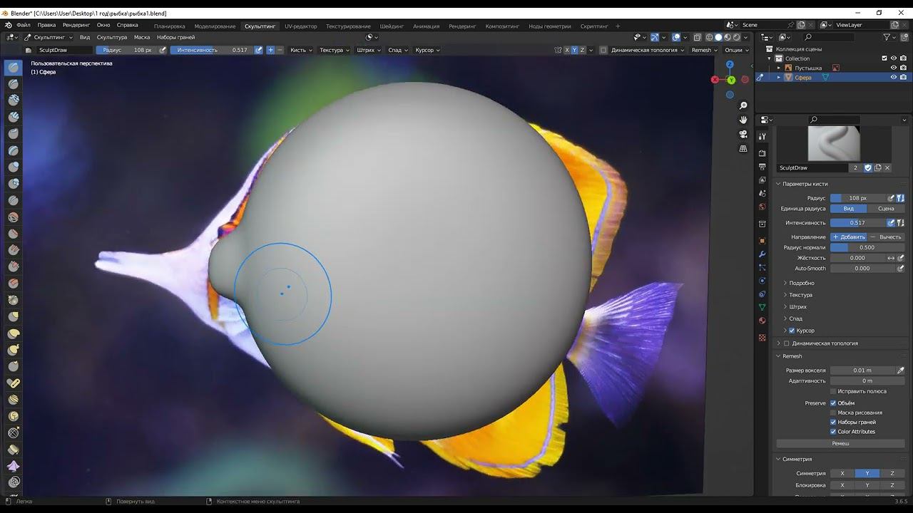Open the Texture properties checker tab

762,337
